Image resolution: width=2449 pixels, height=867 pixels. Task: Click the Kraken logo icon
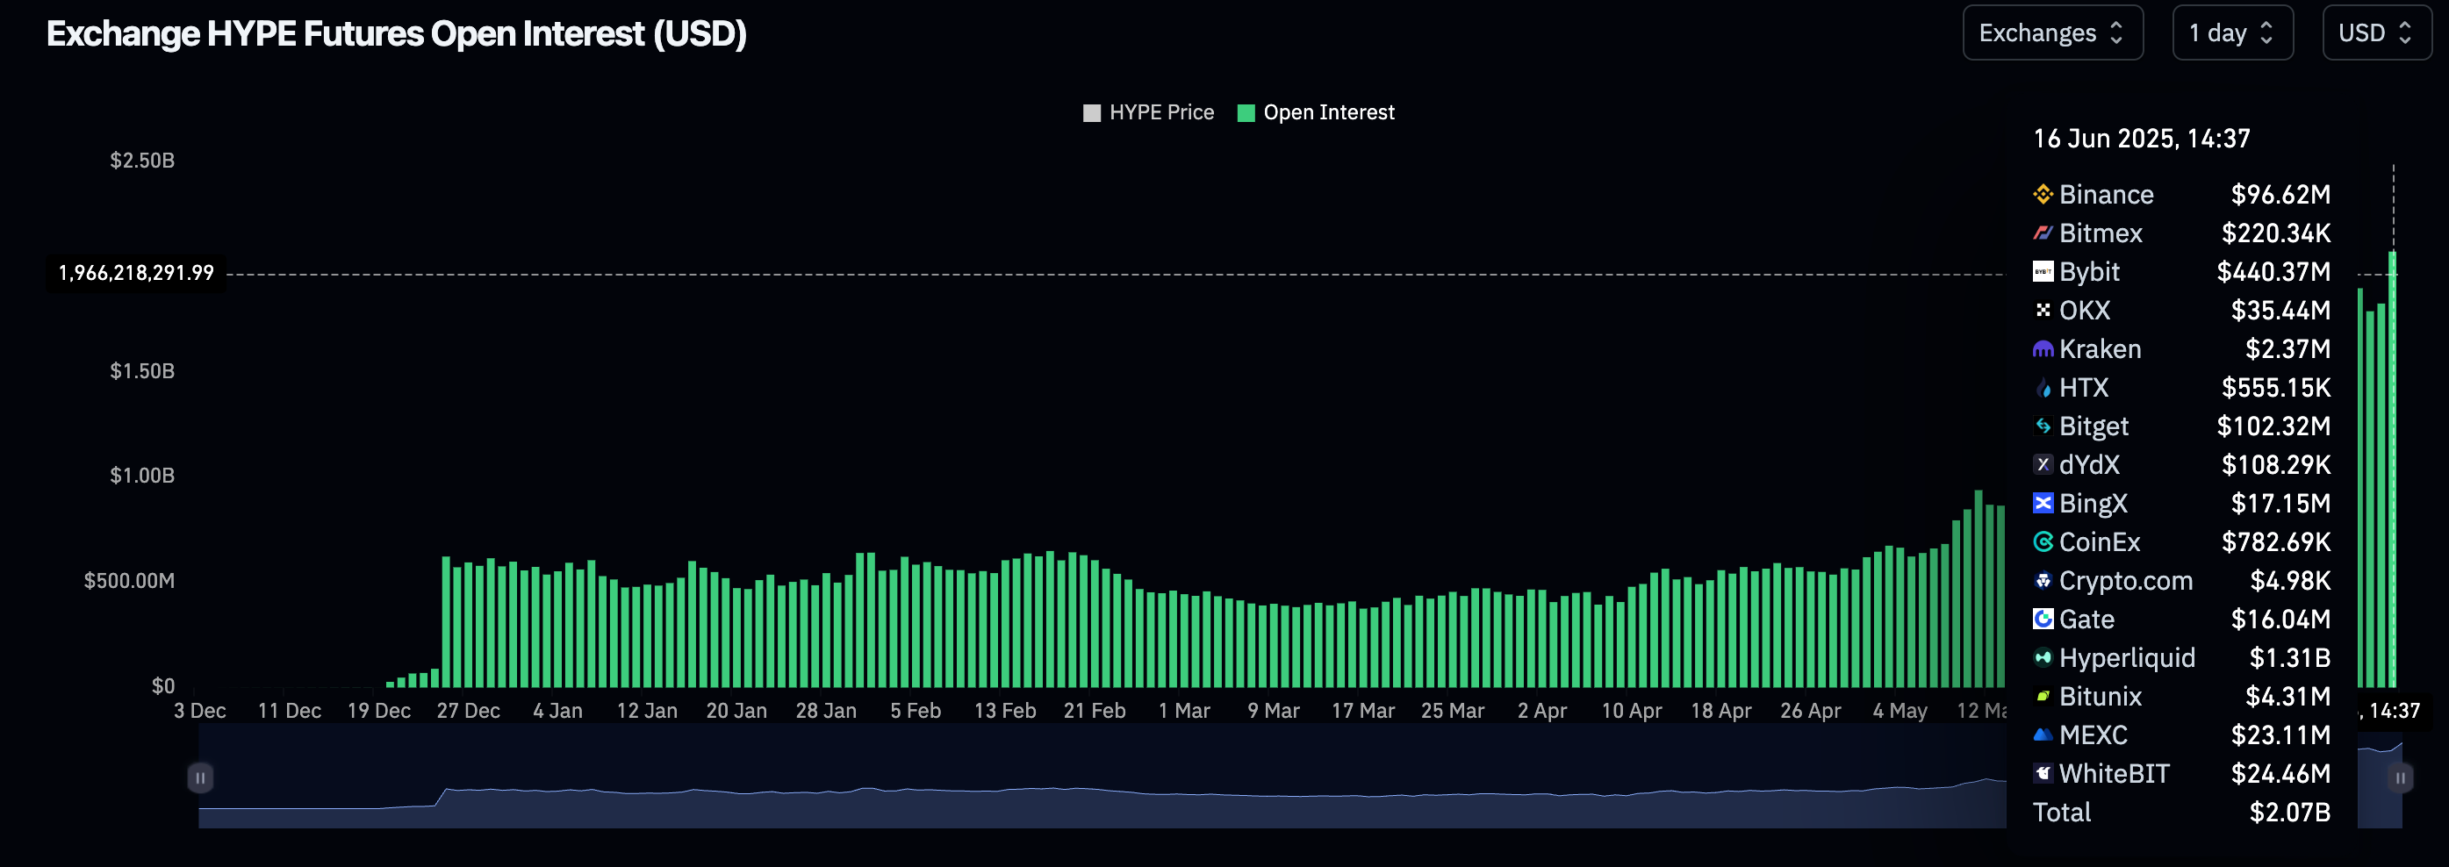pyautogui.click(x=2042, y=349)
